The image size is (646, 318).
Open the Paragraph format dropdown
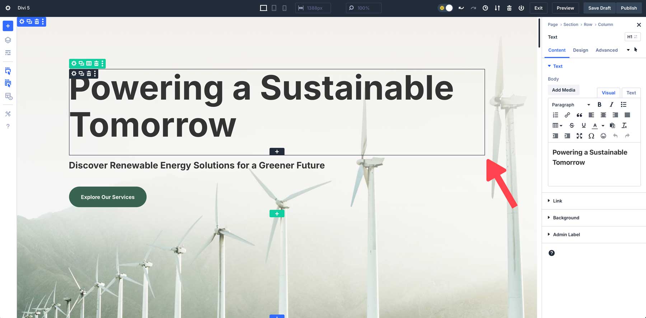click(x=571, y=105)
